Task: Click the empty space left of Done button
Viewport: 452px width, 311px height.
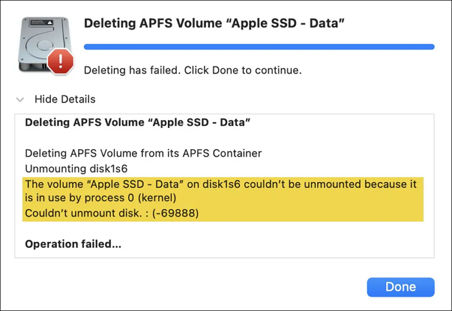Action: 194,287
